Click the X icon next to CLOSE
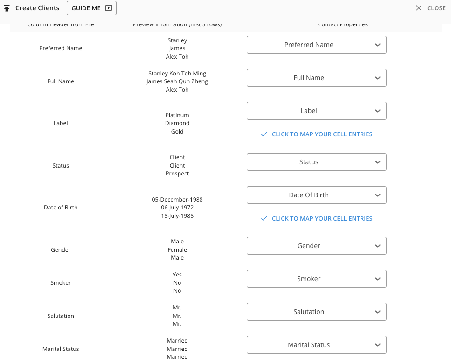 [x=418, y=7]
